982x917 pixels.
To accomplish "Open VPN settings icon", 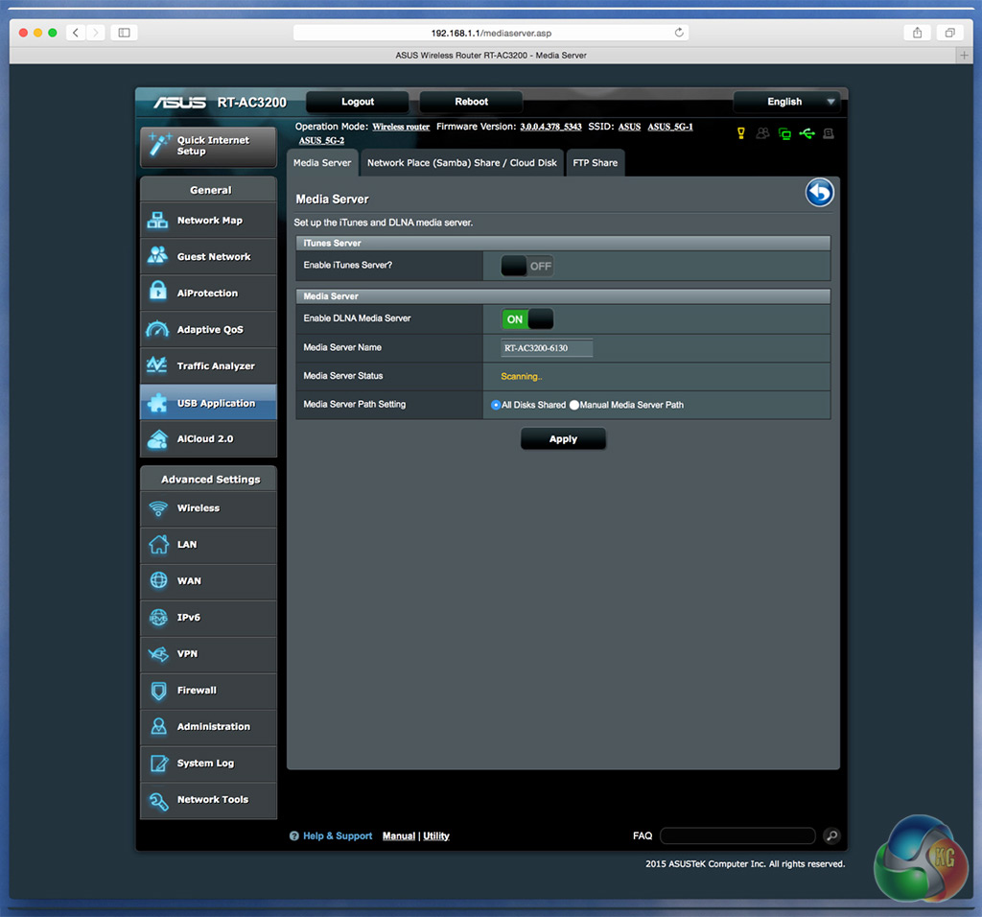I will click(158, 654).
